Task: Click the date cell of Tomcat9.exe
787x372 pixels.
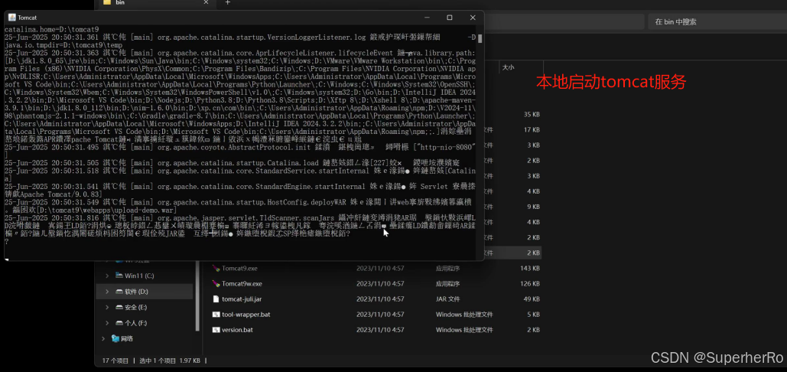Action: 380,269
